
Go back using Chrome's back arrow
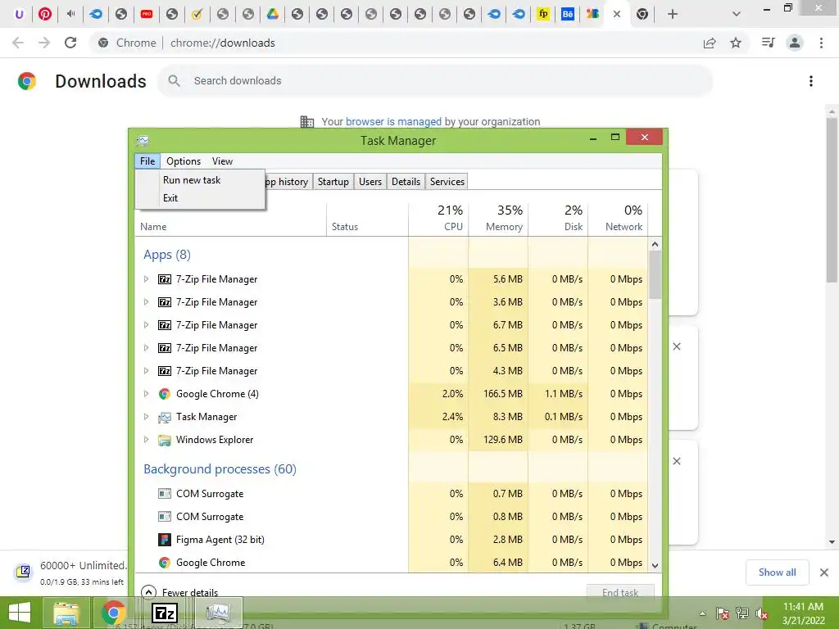(x=18, y=43)
